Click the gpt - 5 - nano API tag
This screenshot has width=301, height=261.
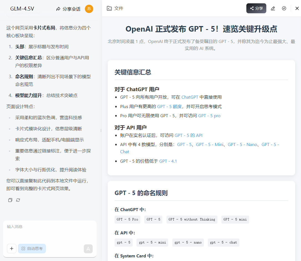pyautogui.click(x=188, y=243)
